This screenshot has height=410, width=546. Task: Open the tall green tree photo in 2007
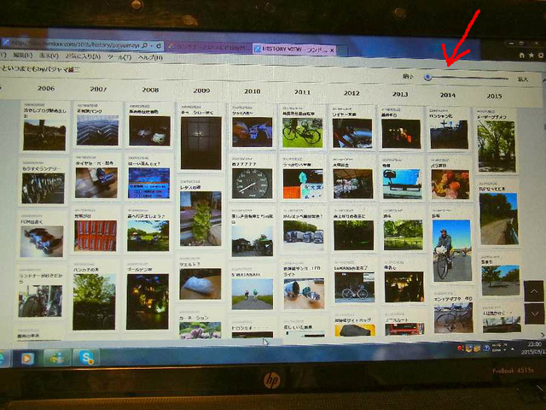point(94,302)
